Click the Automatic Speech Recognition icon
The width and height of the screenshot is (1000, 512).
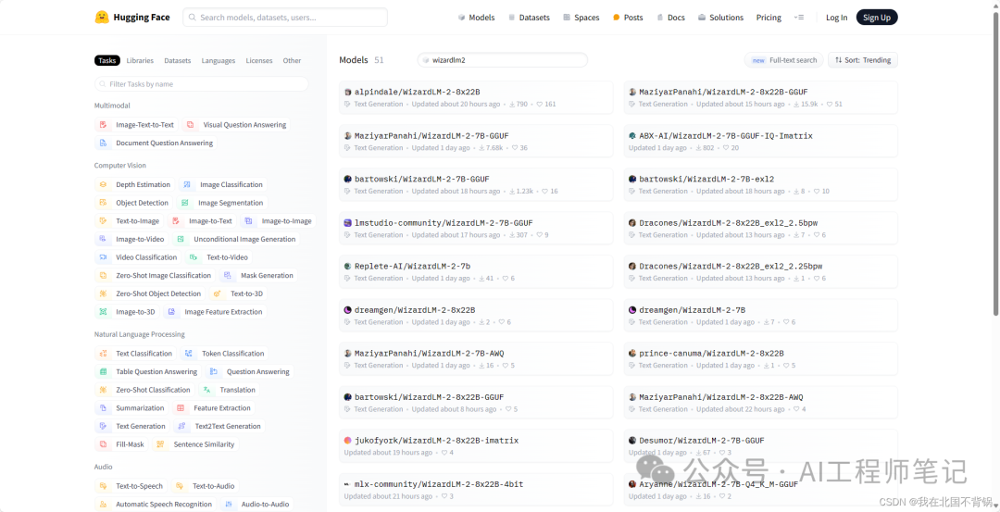(104, 505)
